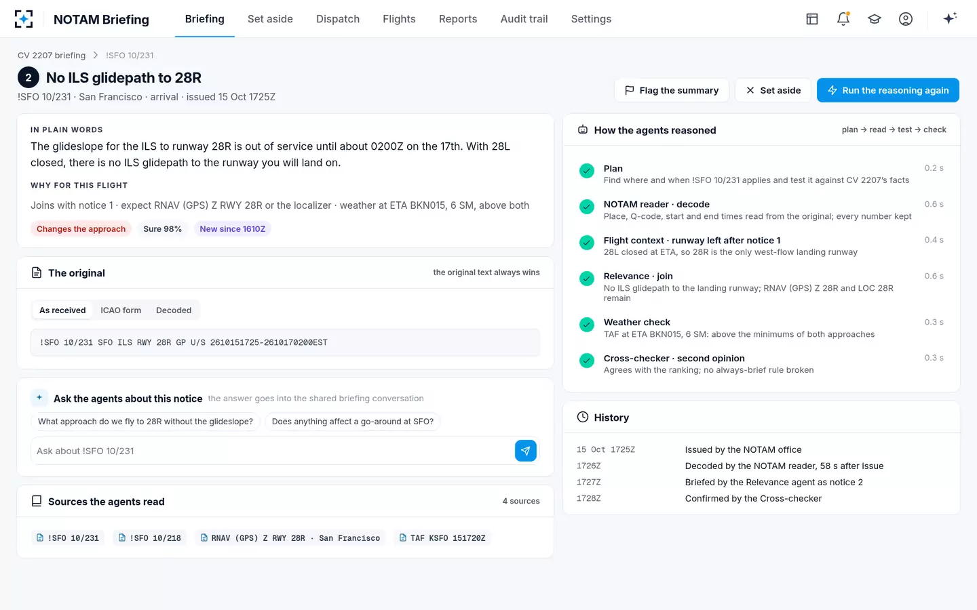Open the TAF KSFO 151720Z source
Image resolution: width=977 pixels, height=610 pixels.
[442, 538]
